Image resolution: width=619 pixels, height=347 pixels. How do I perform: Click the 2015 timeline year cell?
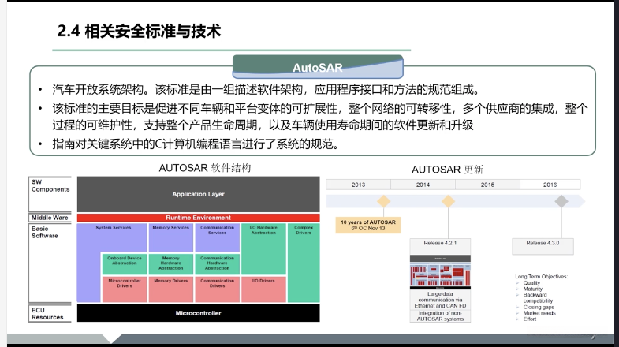pos(487,185)
